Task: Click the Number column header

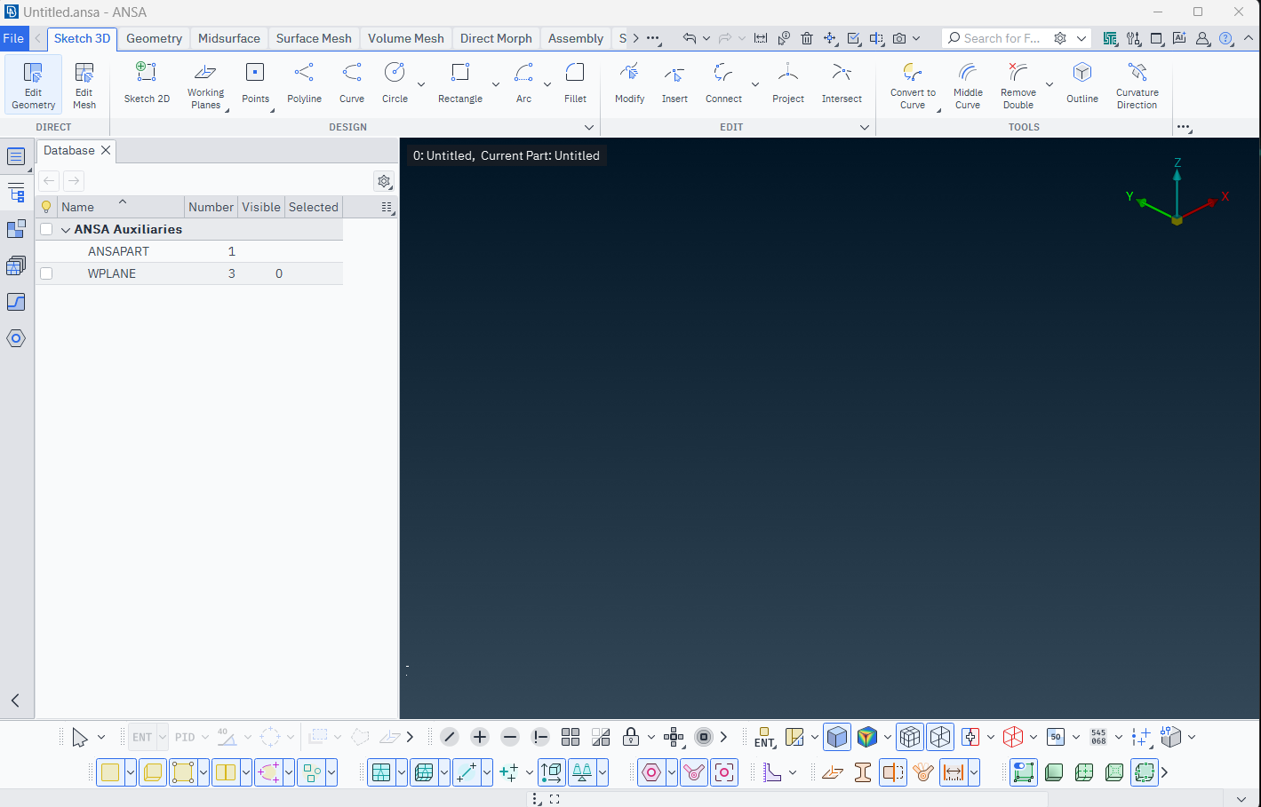Action: [x=211, y=207]
